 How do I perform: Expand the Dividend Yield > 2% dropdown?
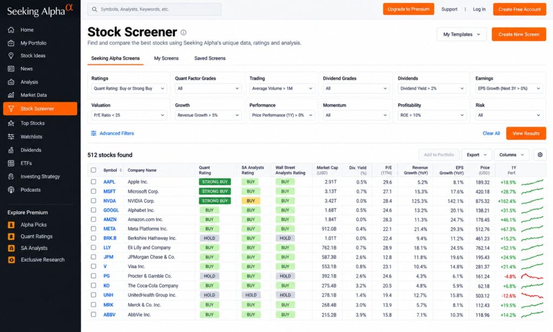coord(432,89)
